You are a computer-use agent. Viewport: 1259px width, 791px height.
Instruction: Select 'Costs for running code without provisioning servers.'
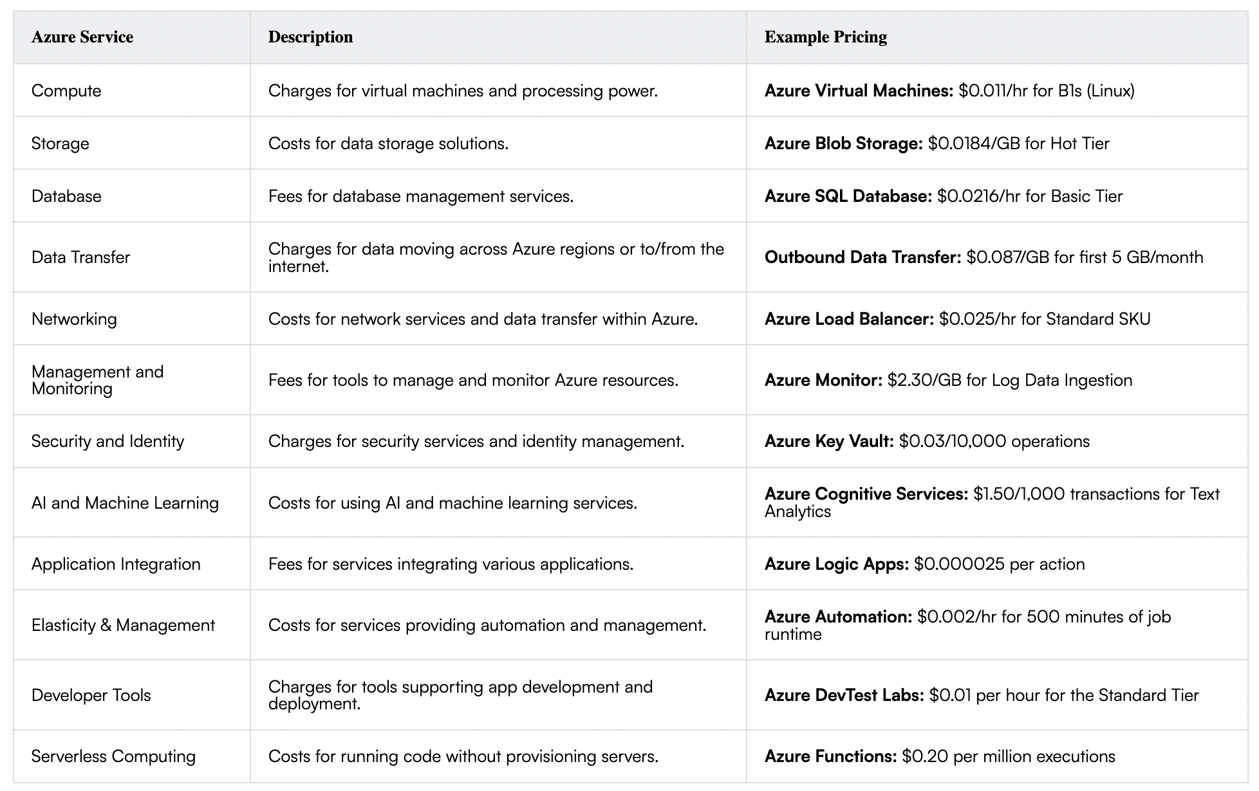point(463,756)
